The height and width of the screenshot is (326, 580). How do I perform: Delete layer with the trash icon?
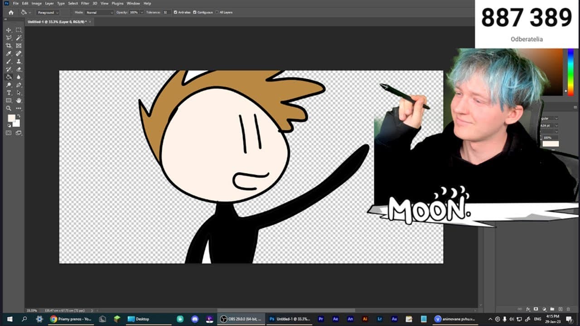point(568,309)
